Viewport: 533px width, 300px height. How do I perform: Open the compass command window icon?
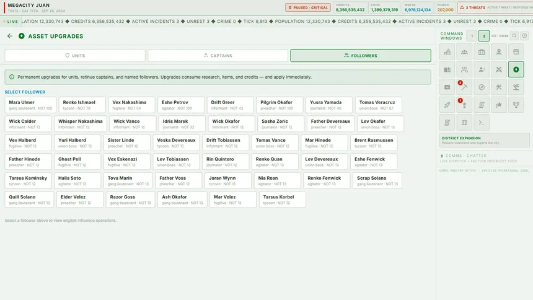pyautogui.click(x=482, y=87)
